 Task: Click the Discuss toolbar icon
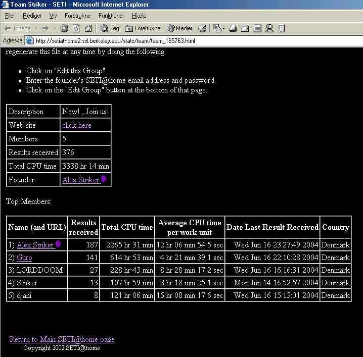pyautogui.click(x=257, y=28)
